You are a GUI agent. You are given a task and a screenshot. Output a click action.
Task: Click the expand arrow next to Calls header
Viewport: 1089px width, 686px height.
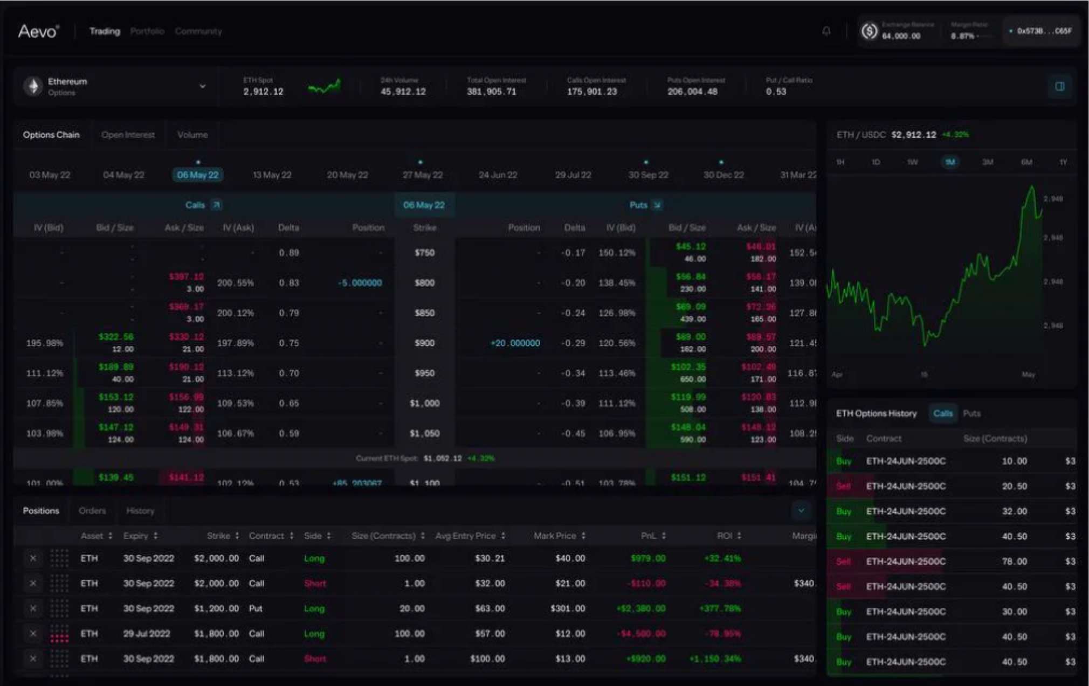216,205
